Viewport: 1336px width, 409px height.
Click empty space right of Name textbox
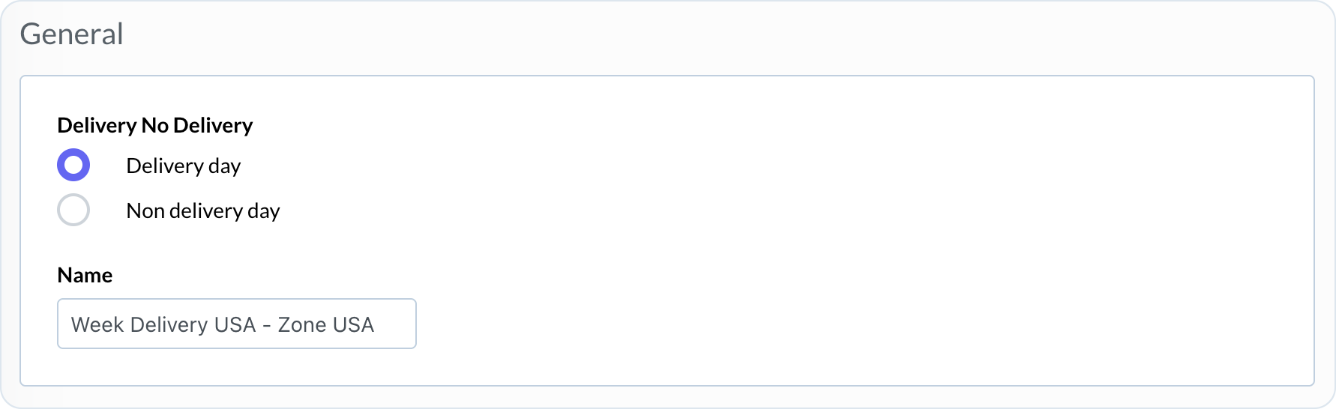click(x=675, y=324)
